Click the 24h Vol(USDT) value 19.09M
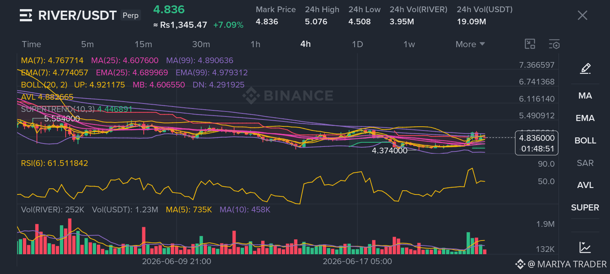 472,22
